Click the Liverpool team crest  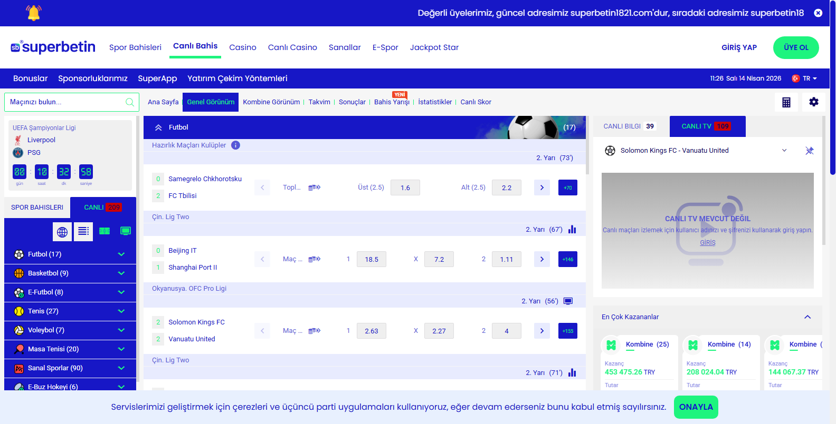pyautogui.click(x=18, y=140)
